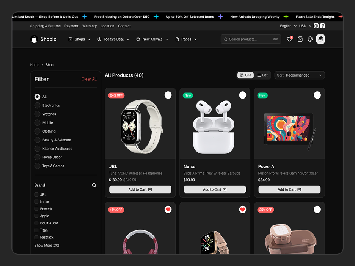Open the theme palette icon
This screenshot has width=355, height=266.
point(310,39)
